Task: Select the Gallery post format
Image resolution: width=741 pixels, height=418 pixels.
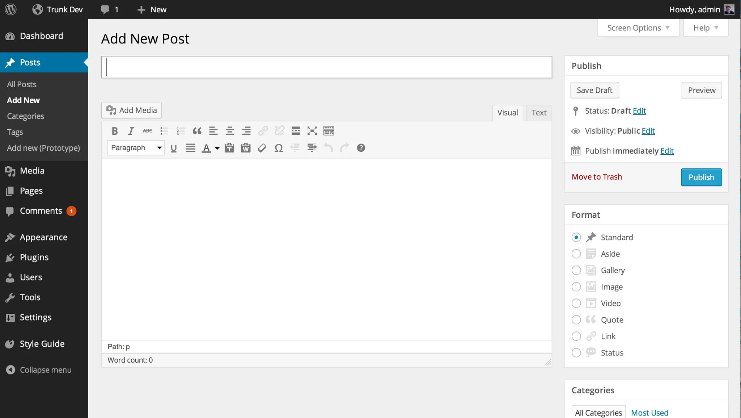Action: coord(576,270)
